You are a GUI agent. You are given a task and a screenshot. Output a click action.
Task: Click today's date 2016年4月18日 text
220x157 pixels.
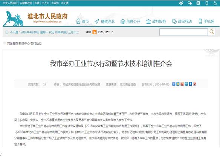30,32
